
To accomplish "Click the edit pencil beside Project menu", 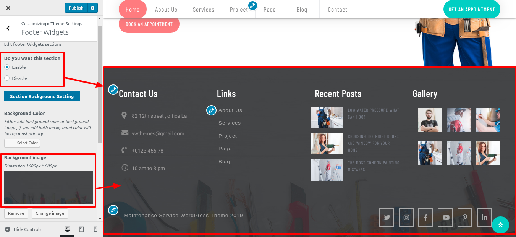I will point(252,5).
